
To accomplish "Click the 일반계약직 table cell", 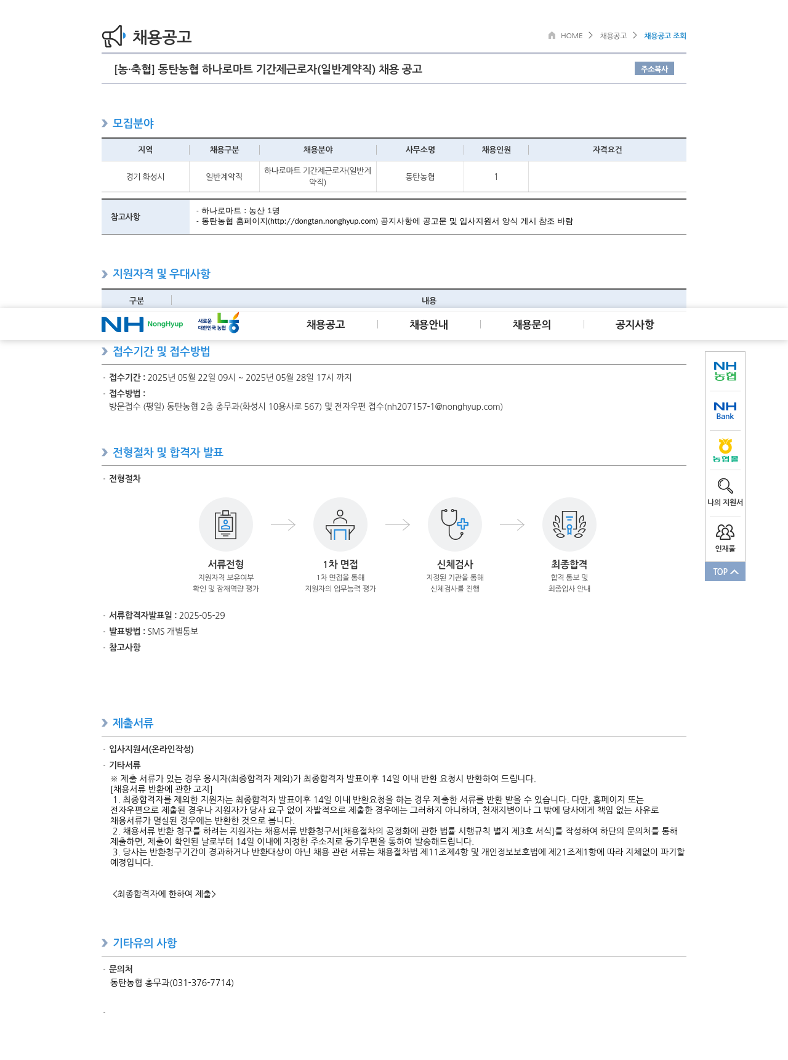I will pos(224,176).
